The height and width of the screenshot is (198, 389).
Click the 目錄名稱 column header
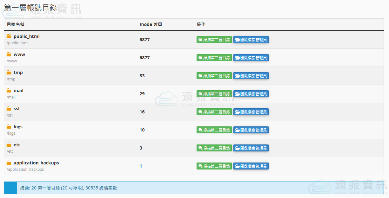[16, 24]
